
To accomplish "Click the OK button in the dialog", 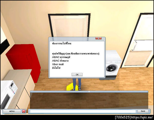I will click(77, 74).
